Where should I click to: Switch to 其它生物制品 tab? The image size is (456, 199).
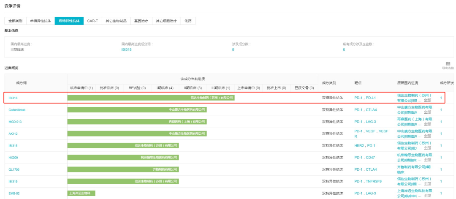(116, 21)
